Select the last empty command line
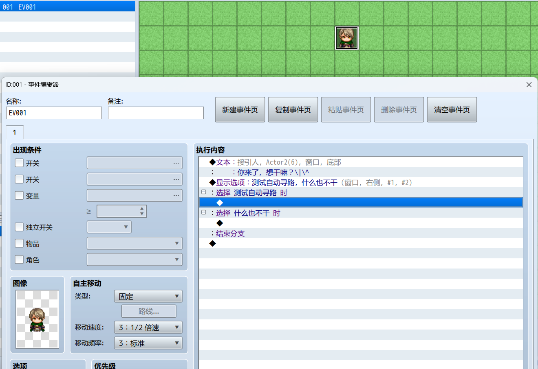The width and height of the screenshot is (538, 369). [361, 243]
